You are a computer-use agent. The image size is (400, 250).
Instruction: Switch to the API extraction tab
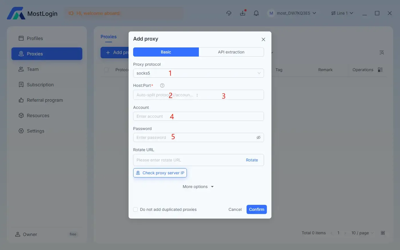point(231,52)
